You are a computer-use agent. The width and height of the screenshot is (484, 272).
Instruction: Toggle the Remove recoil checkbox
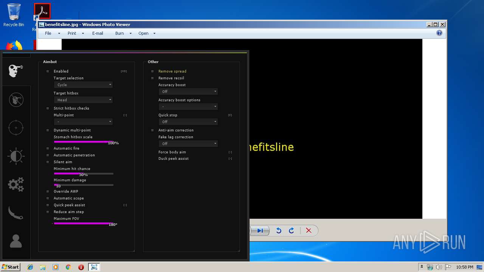tap(152, 78)
